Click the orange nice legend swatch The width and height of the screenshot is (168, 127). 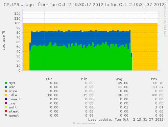6,91
